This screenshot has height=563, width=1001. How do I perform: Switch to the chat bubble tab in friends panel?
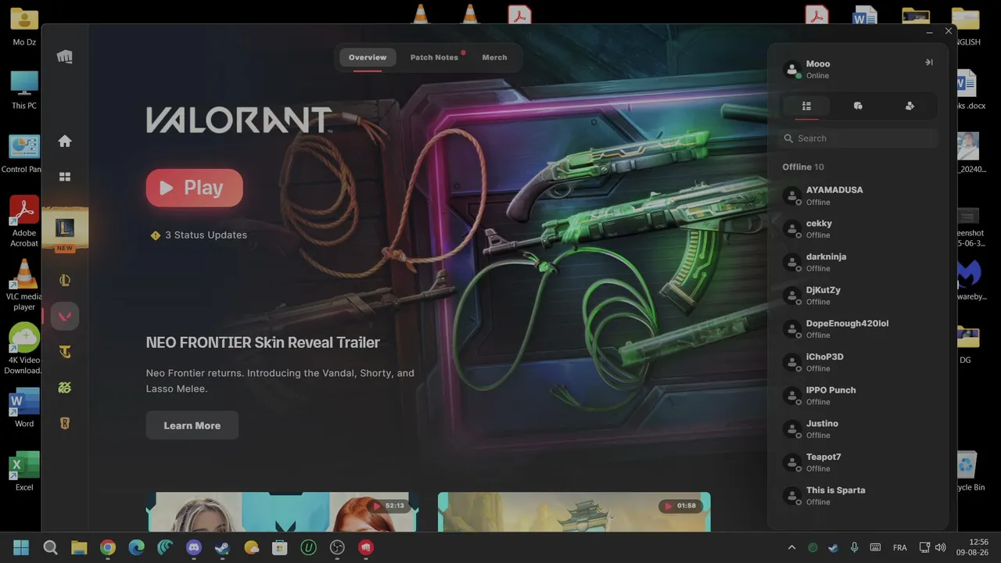tap(858, 106)
